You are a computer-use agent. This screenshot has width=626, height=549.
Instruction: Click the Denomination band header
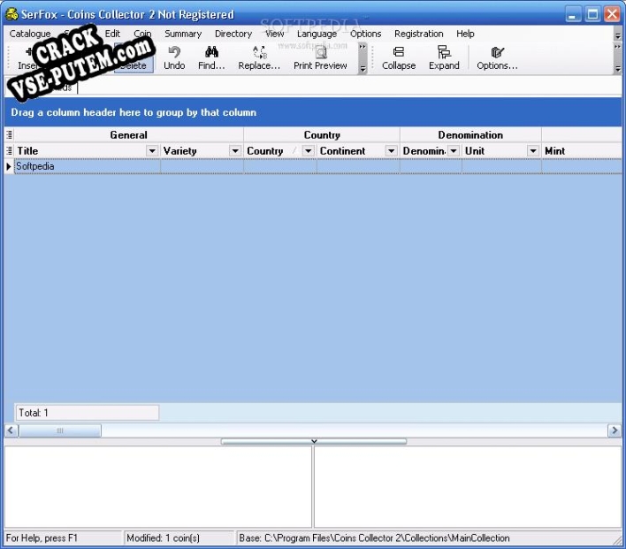tap(470, 135)
